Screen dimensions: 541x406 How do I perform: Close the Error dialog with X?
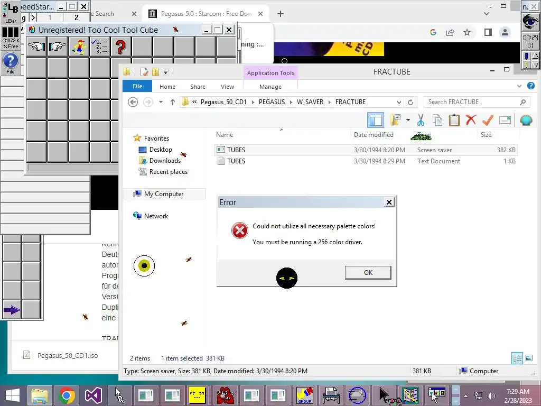389,202
